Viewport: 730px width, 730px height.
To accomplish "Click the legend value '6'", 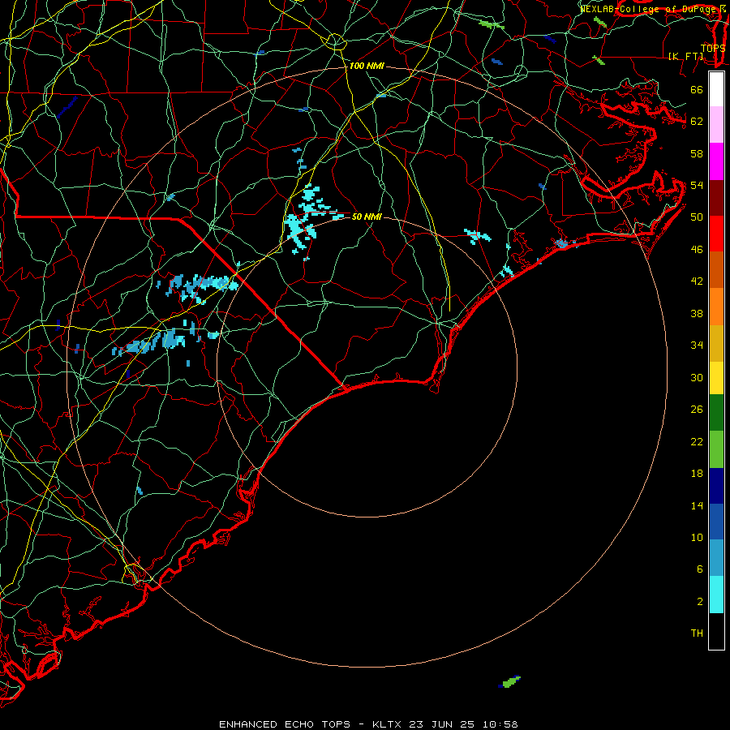I will (x=700, y=569).
